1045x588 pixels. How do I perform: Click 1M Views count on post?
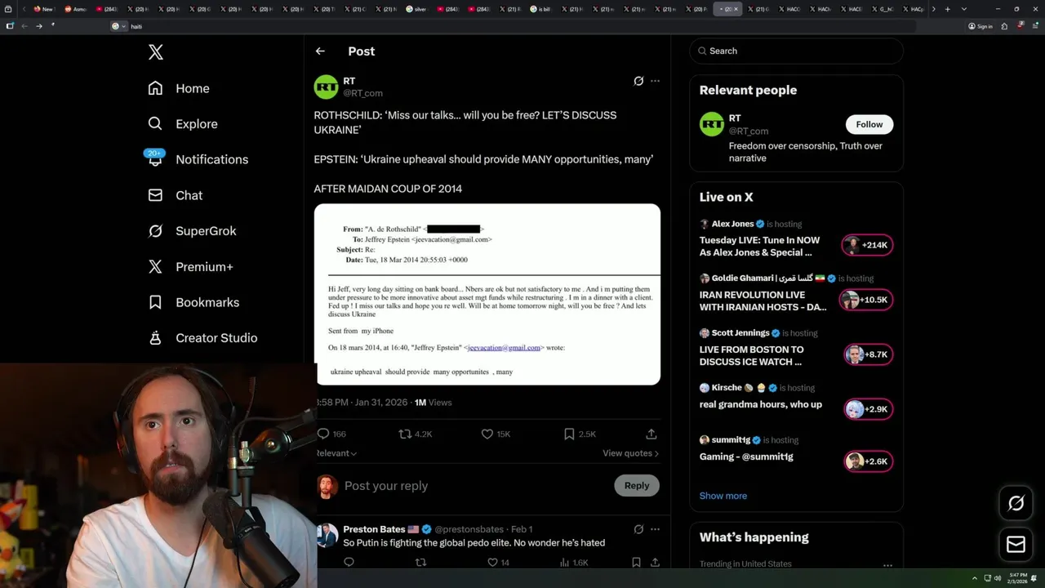tap(433, 403)
